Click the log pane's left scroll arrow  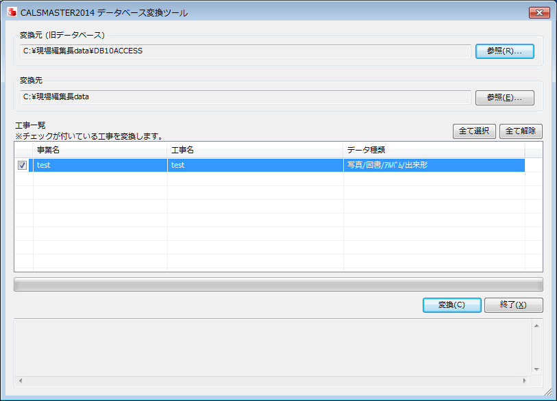tap(21, 380)
